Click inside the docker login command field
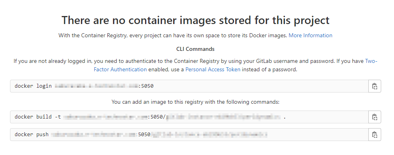Screen dimensions: 394x155 [189, 86]
